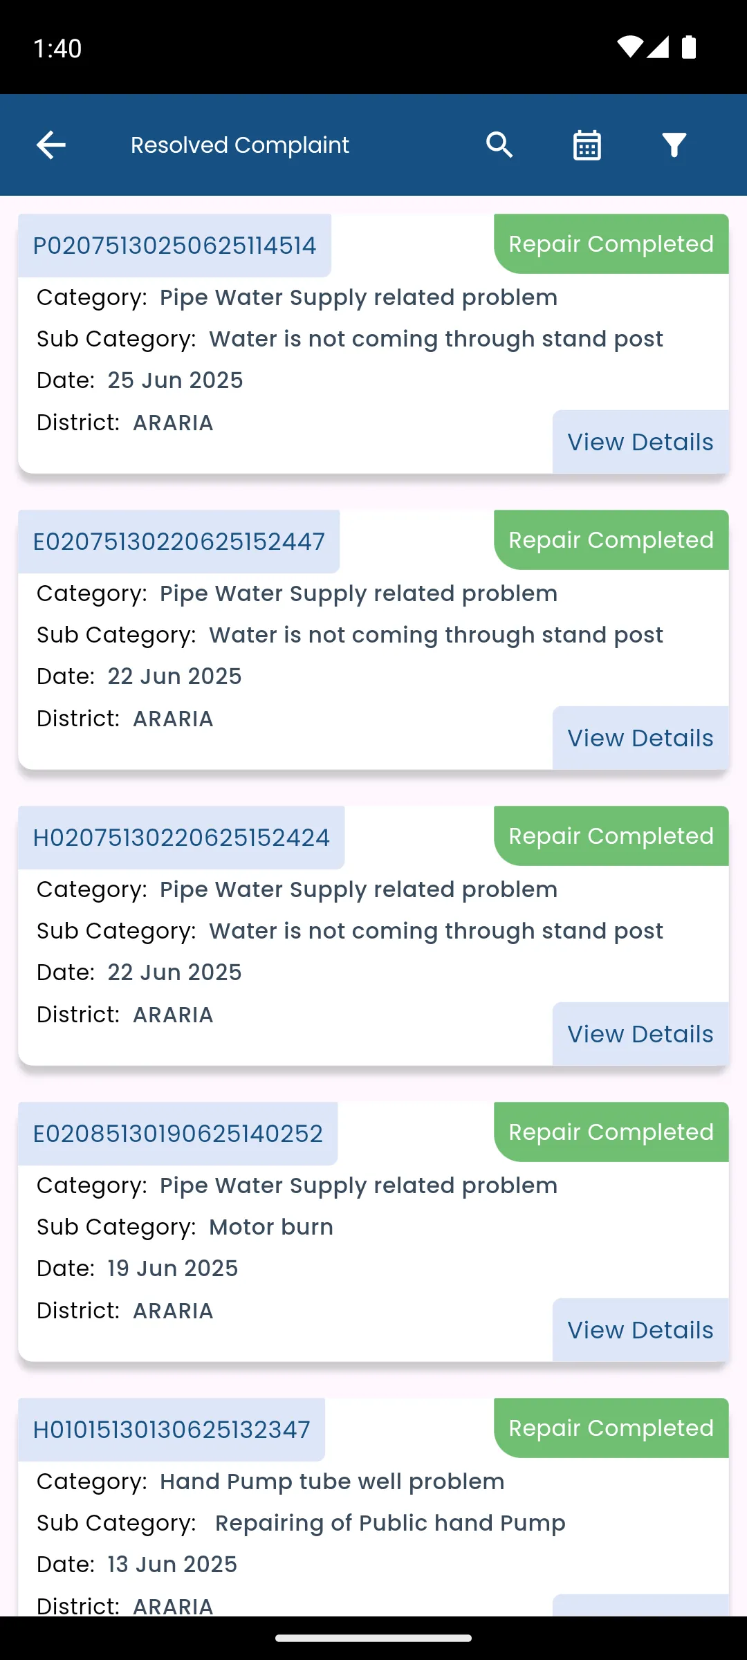Screen dimensions: 747x1660
Task: Tap Repair Completed badge on first complaint
Action: (x=611, y=244)
